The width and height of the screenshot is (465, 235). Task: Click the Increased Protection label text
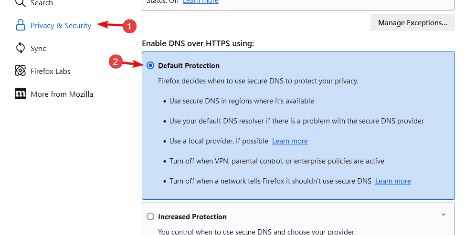pyautogui.click(x=192, y=217)
